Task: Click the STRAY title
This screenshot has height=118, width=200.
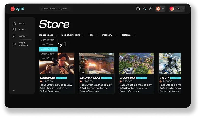Action: pos(164,78)
